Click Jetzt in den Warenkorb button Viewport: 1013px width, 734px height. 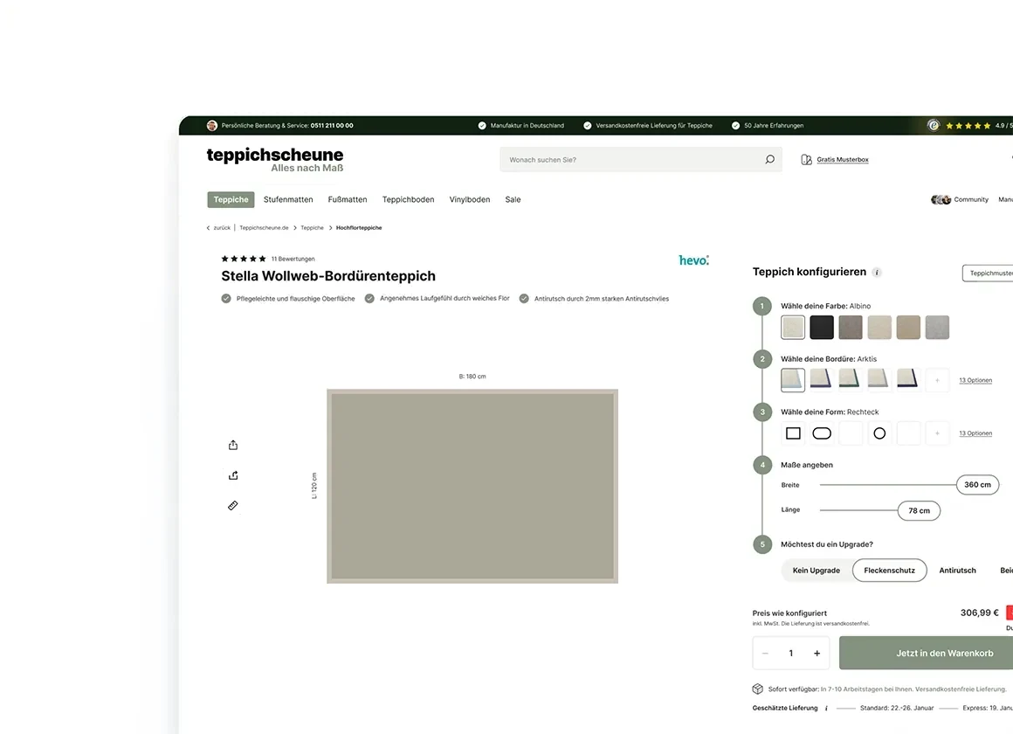pyautogui.click(x=927, y=653)
